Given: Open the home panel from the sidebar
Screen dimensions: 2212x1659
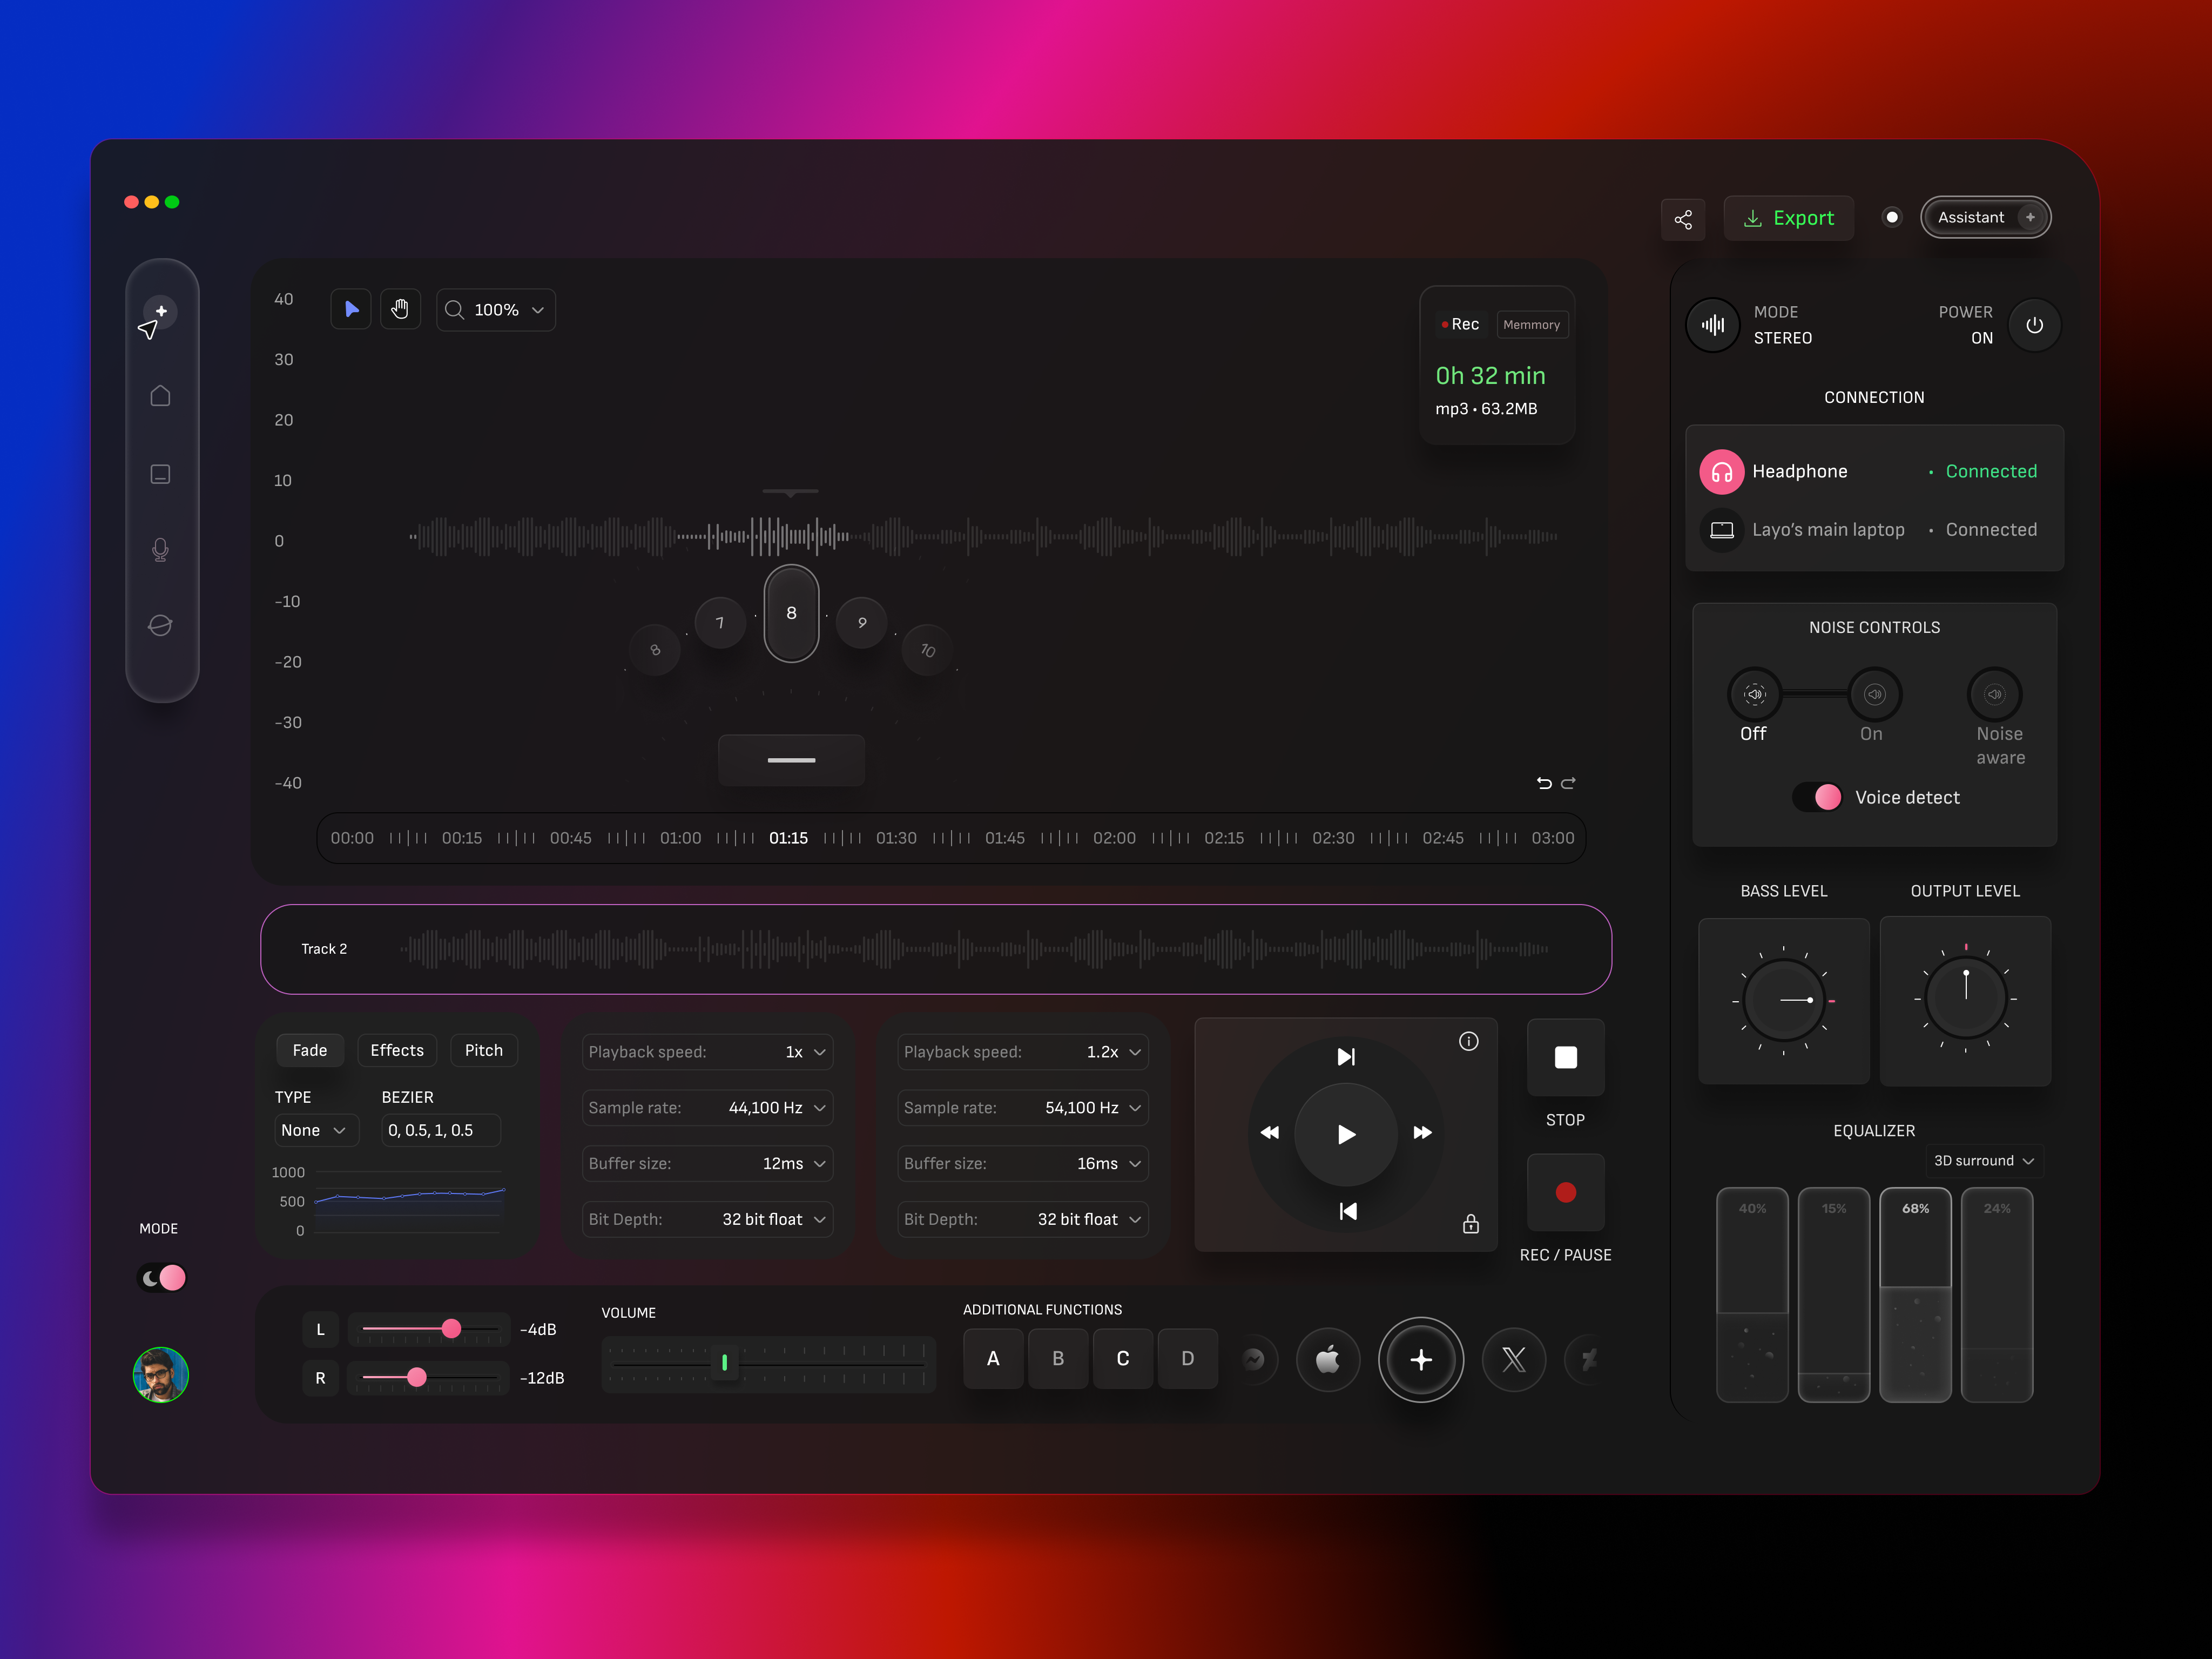Looking at the screenshot, I should pyautogui.click(x=161, y=396).
